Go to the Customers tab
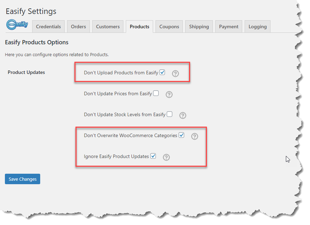310x225 pixels. tap(108, 27)
